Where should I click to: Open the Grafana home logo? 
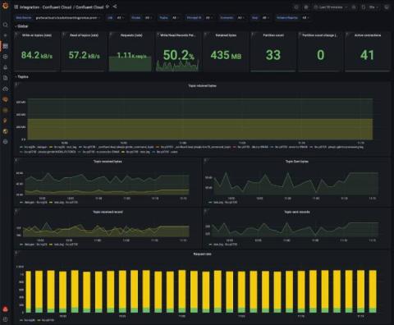click(x=5, y=6)
